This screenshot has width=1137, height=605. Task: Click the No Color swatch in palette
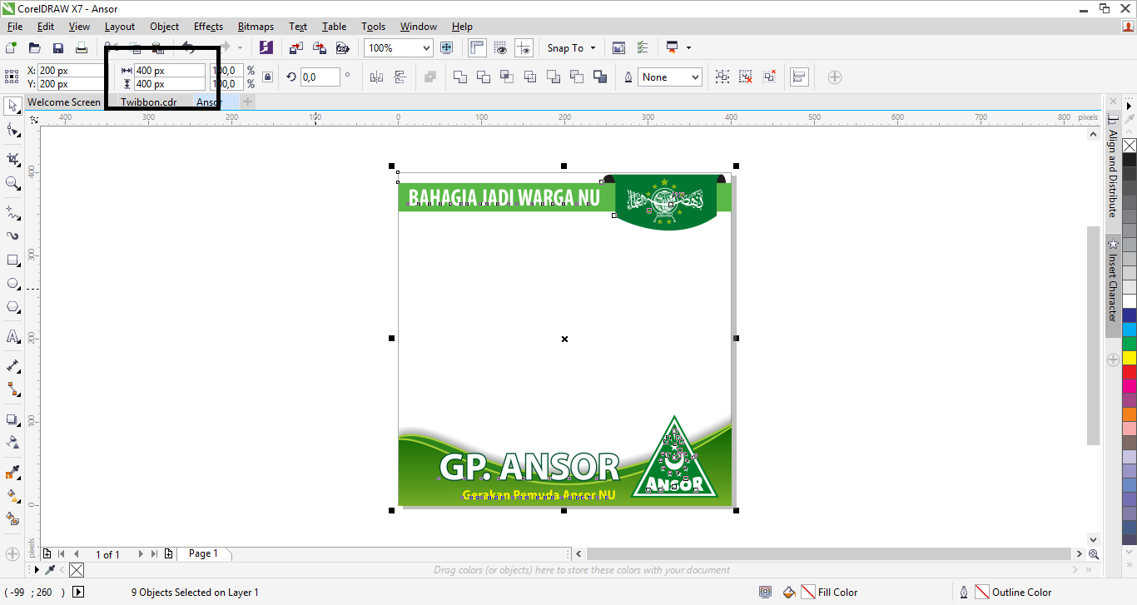point(1130,146)
